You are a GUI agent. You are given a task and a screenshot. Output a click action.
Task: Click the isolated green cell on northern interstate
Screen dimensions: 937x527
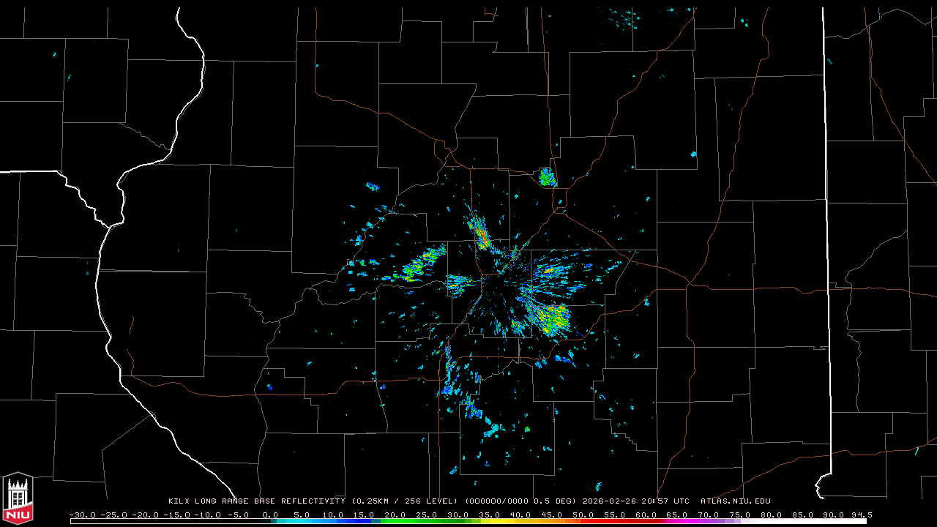pos(547,177)
